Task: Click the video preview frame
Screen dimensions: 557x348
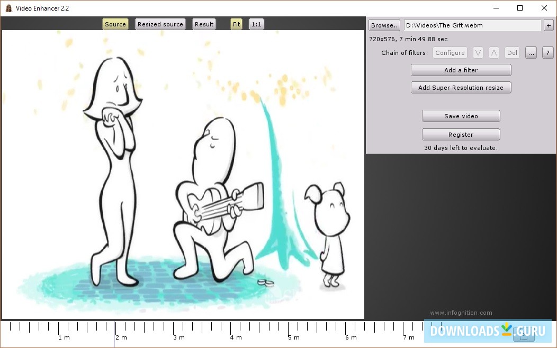Action: (183, 174)
